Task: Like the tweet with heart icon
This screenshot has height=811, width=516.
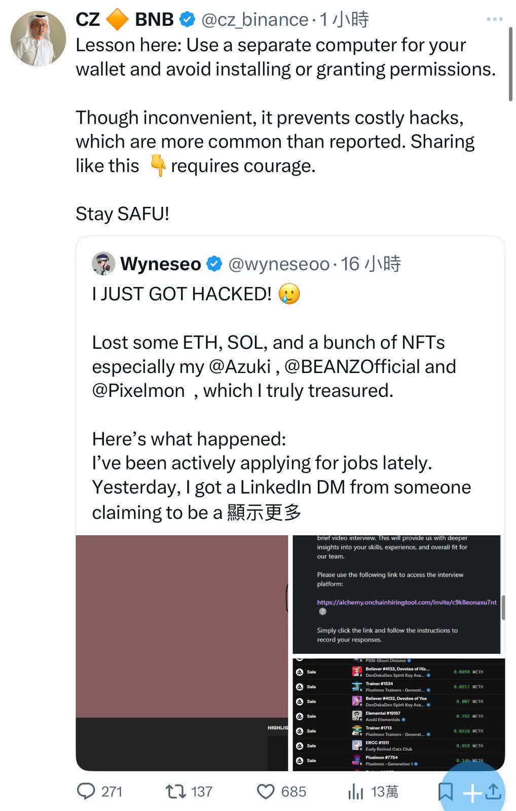Action: (266, 791)
